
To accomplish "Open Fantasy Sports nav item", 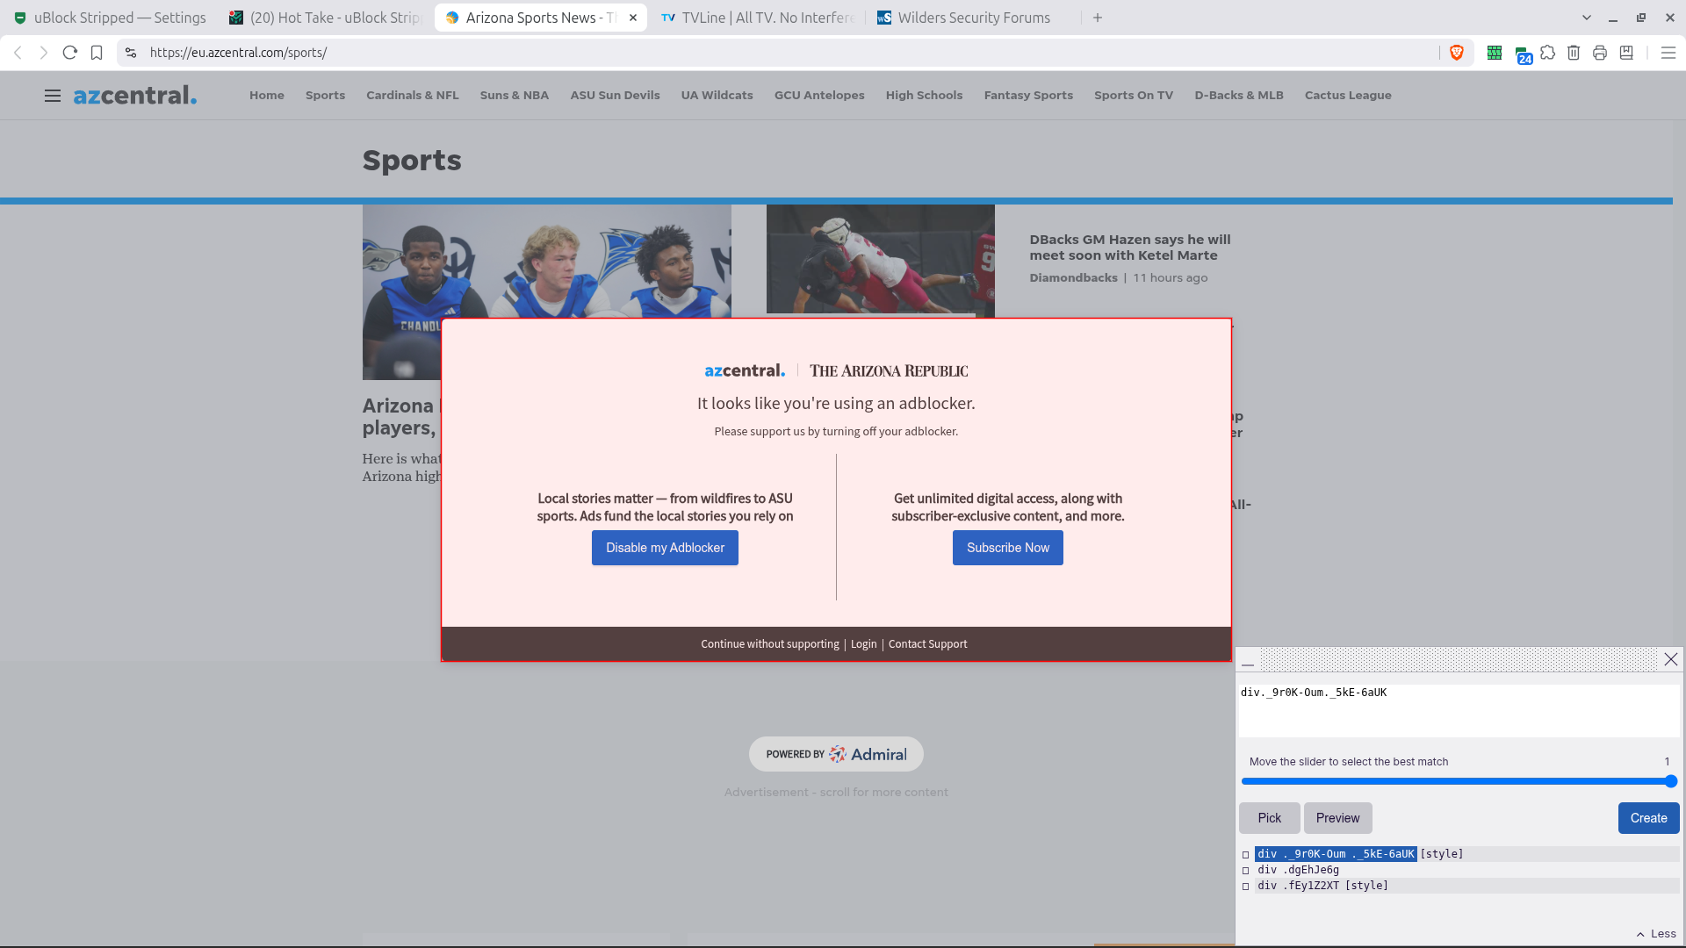I will click(1028, 96).
